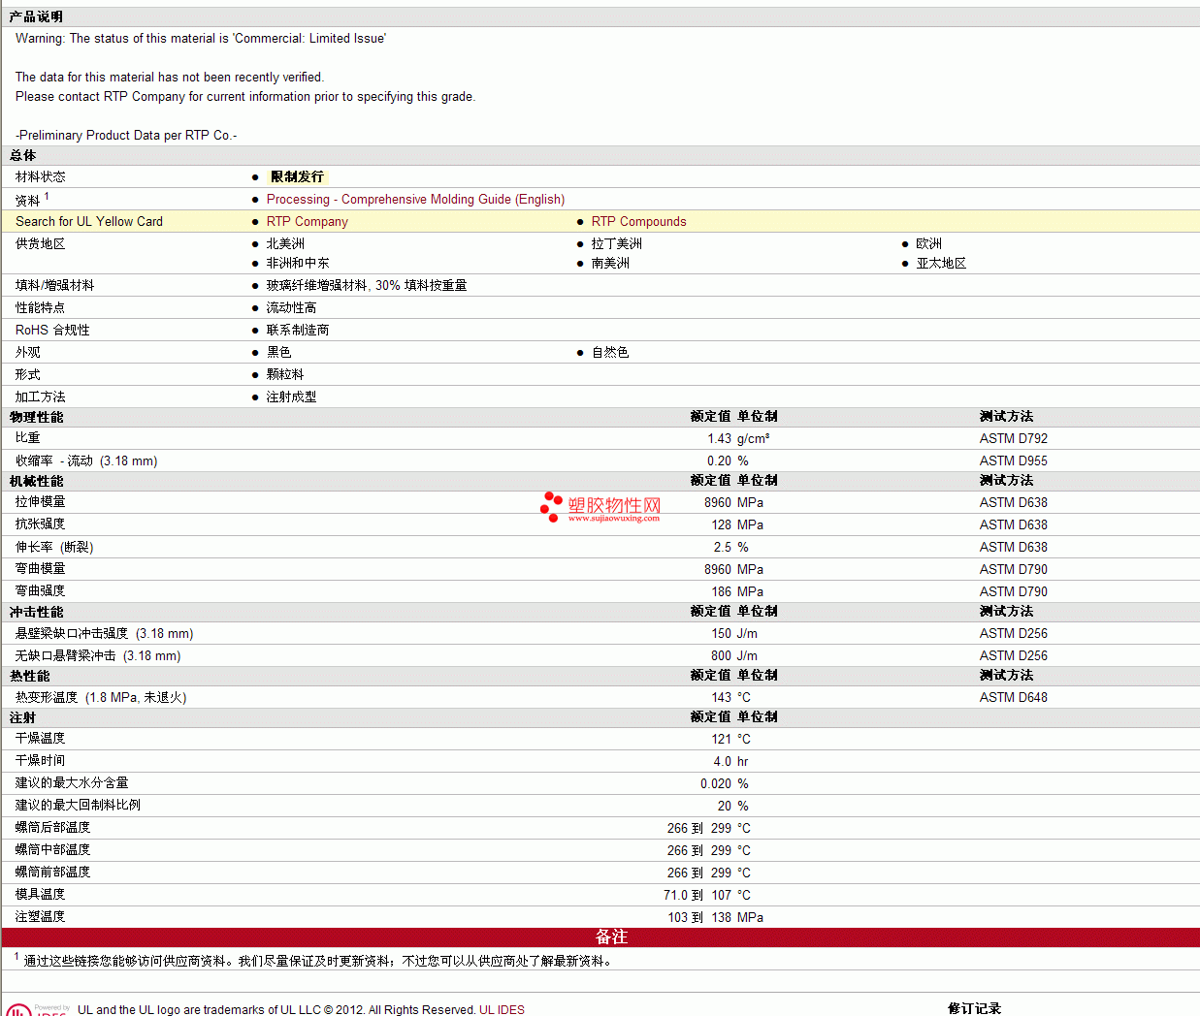Click the UL IDES logo icon
Image resolution: width=1200 pixels, height=1016 pixels.
(19, 1009)
